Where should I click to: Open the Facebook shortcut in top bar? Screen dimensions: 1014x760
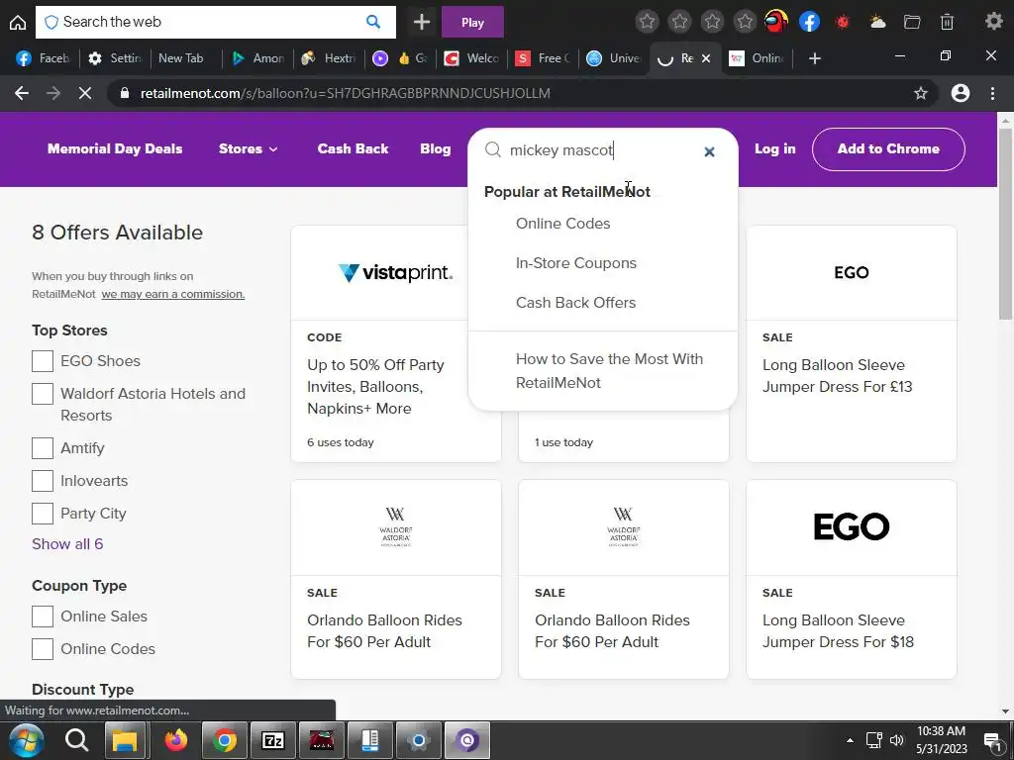click(809, 22)
